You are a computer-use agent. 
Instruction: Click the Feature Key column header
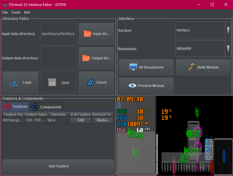pos(13,114)
